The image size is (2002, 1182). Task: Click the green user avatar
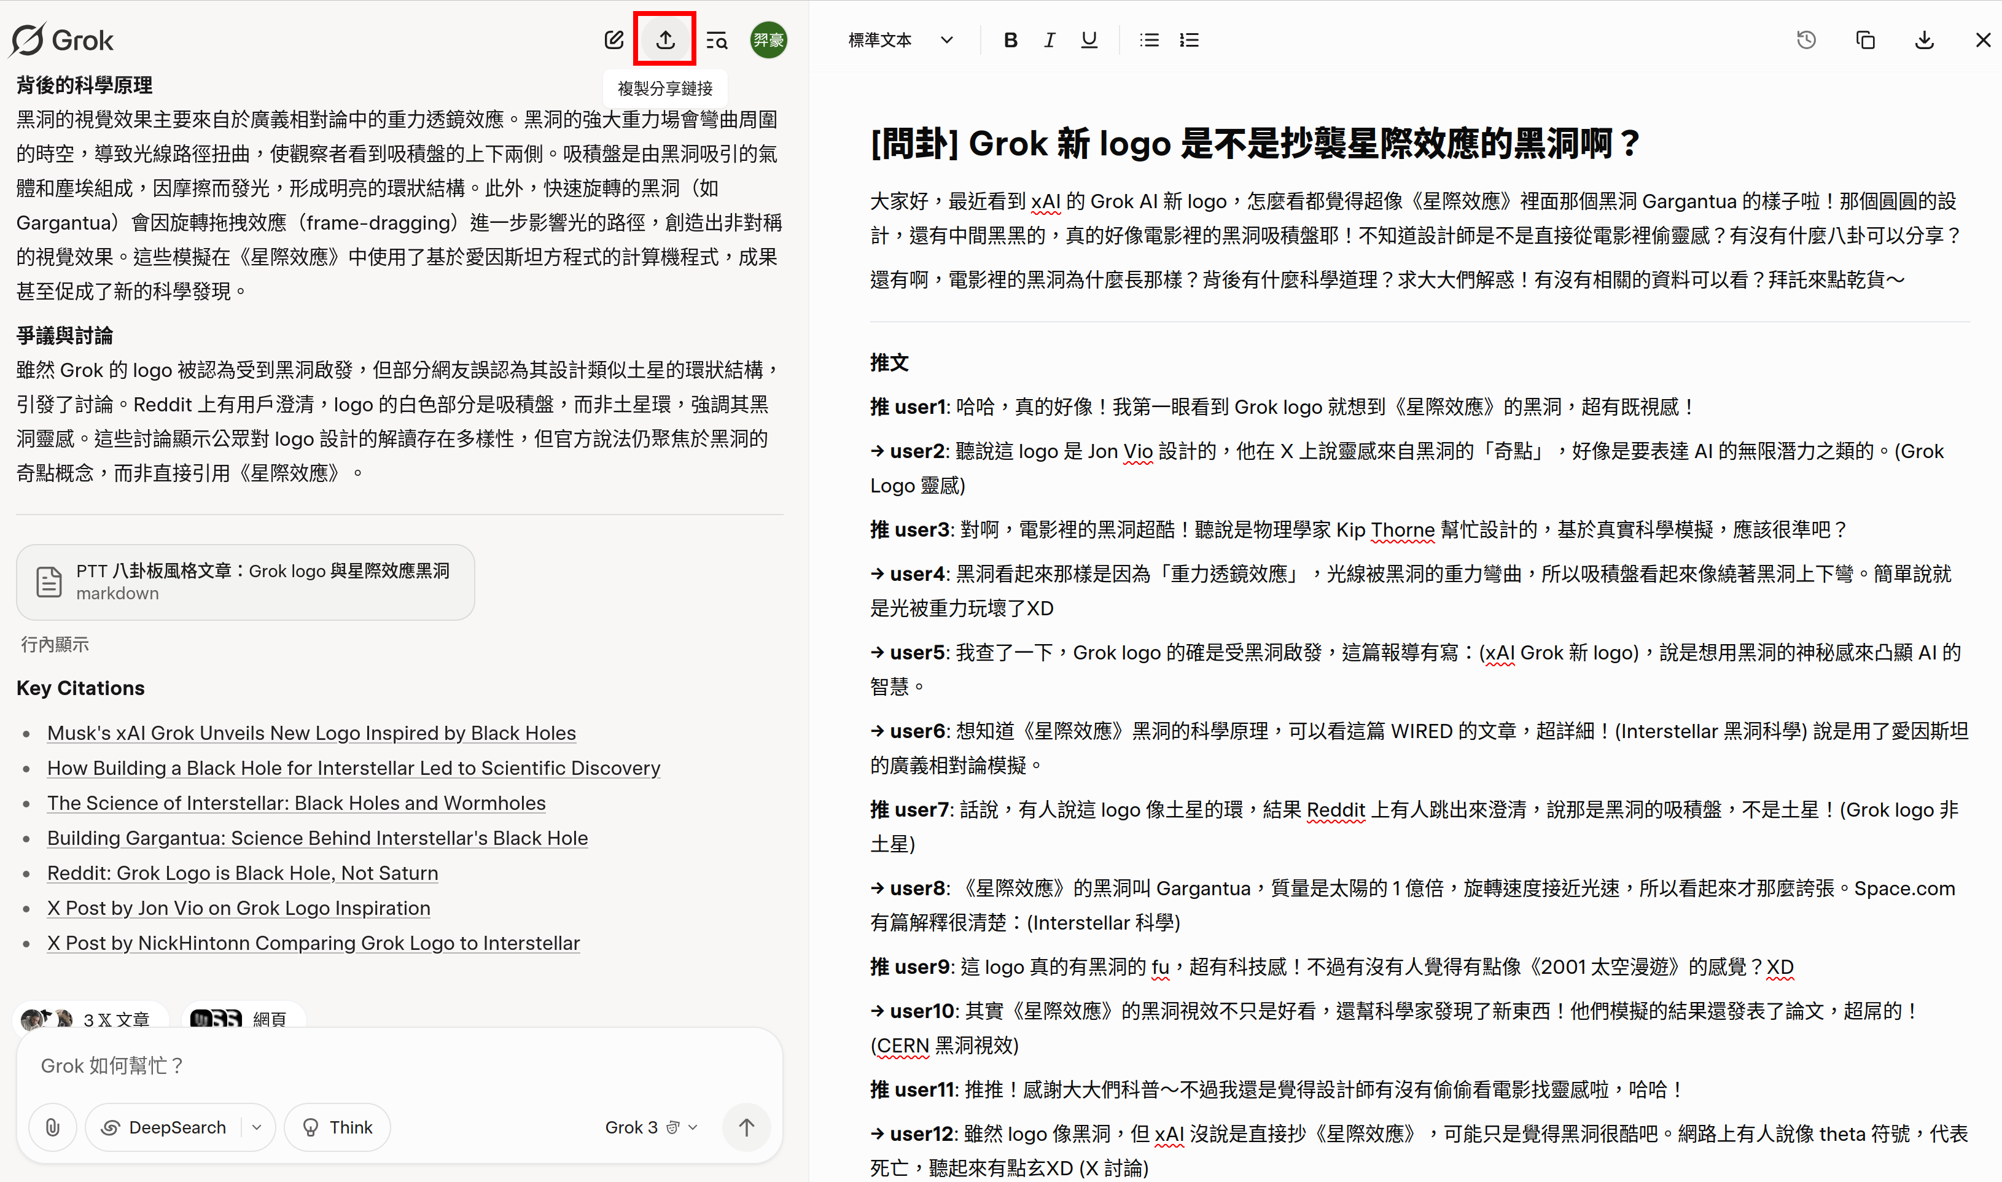click(x=768, y=40)
